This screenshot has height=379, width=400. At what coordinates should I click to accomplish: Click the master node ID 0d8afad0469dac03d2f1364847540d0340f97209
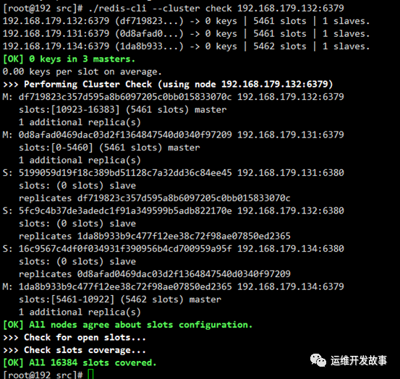pyautogui.click(x=125, y=135)
